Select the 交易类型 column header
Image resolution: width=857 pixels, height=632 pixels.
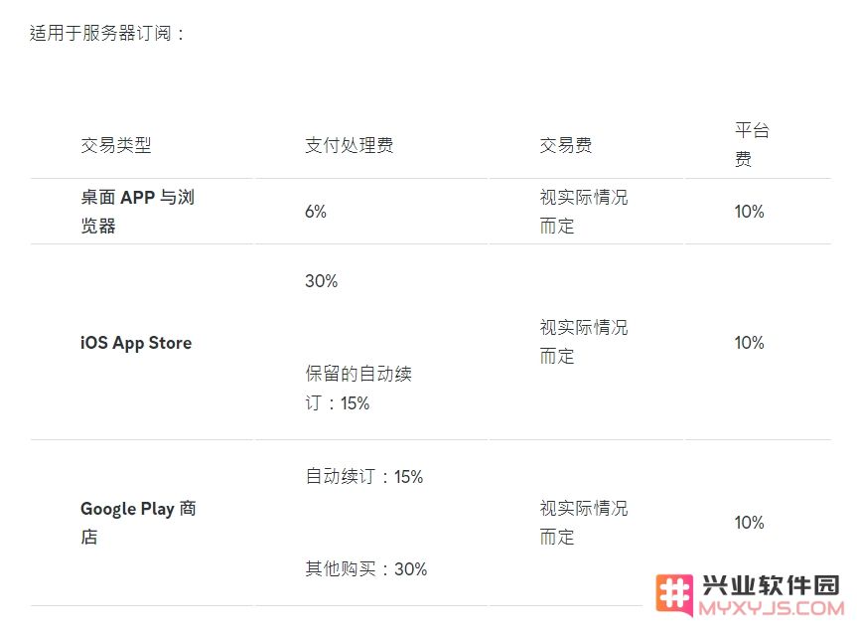pyautogui.click(x=116, y=145)
